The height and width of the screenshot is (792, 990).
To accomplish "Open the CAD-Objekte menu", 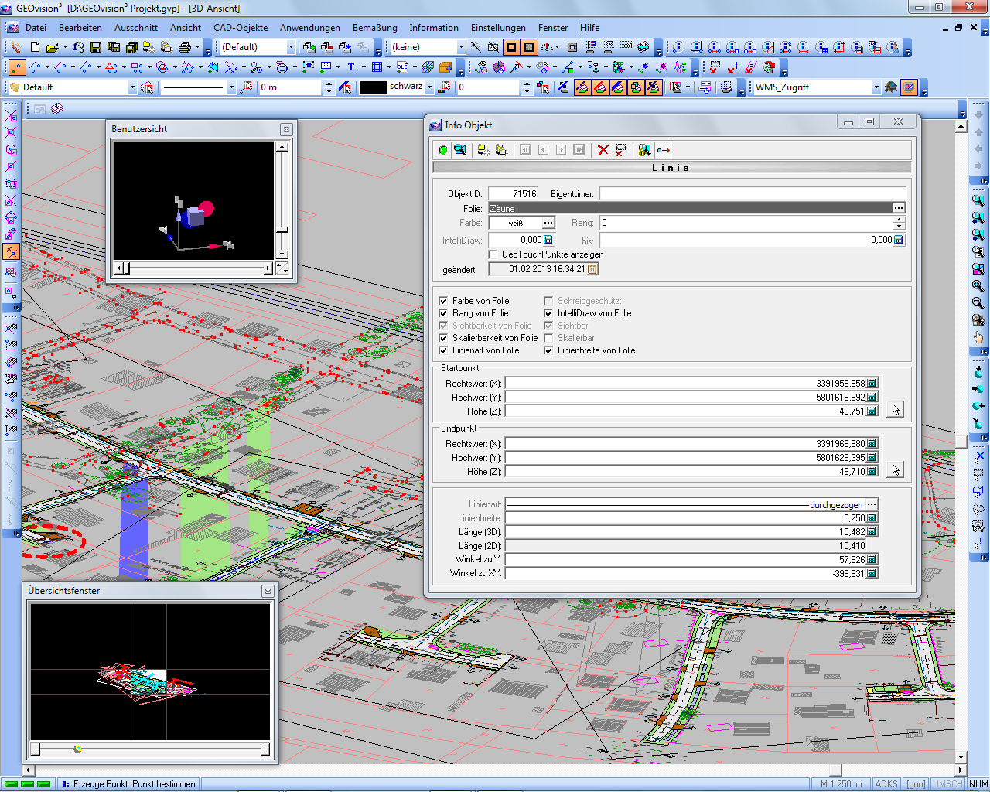I will pos(241,28).
